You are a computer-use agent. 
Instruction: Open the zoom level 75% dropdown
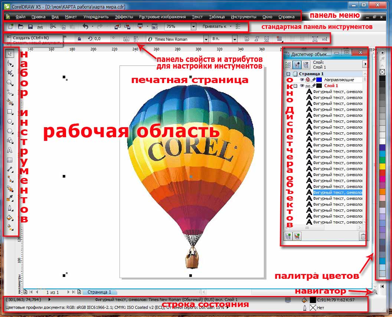193,27
